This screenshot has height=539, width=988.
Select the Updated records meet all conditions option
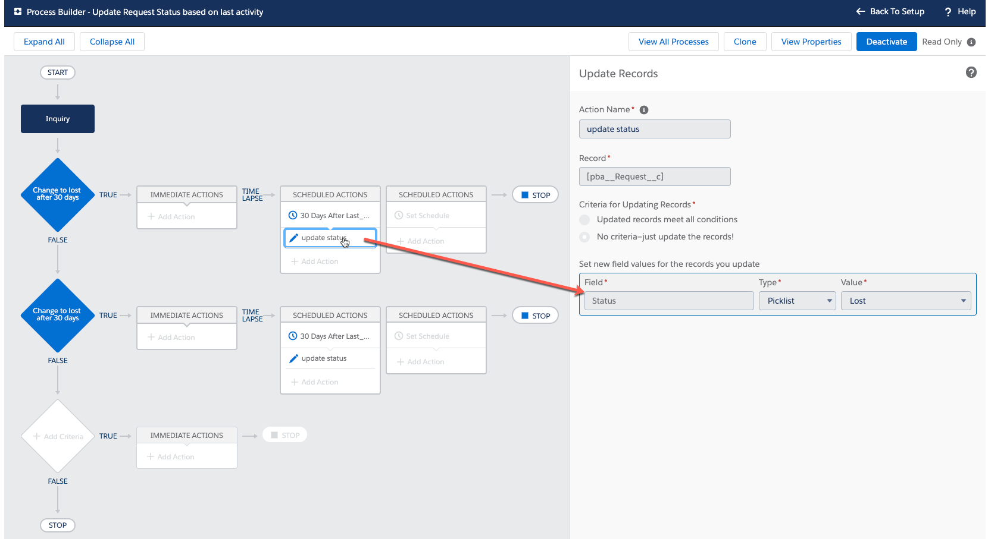click(x=584, y=219)
